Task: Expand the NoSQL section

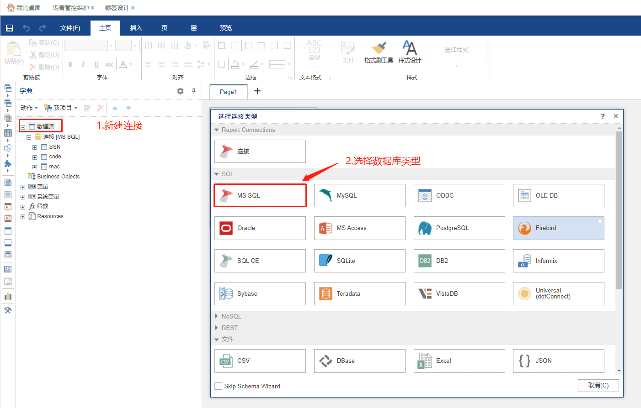Action: coord(217,316)
